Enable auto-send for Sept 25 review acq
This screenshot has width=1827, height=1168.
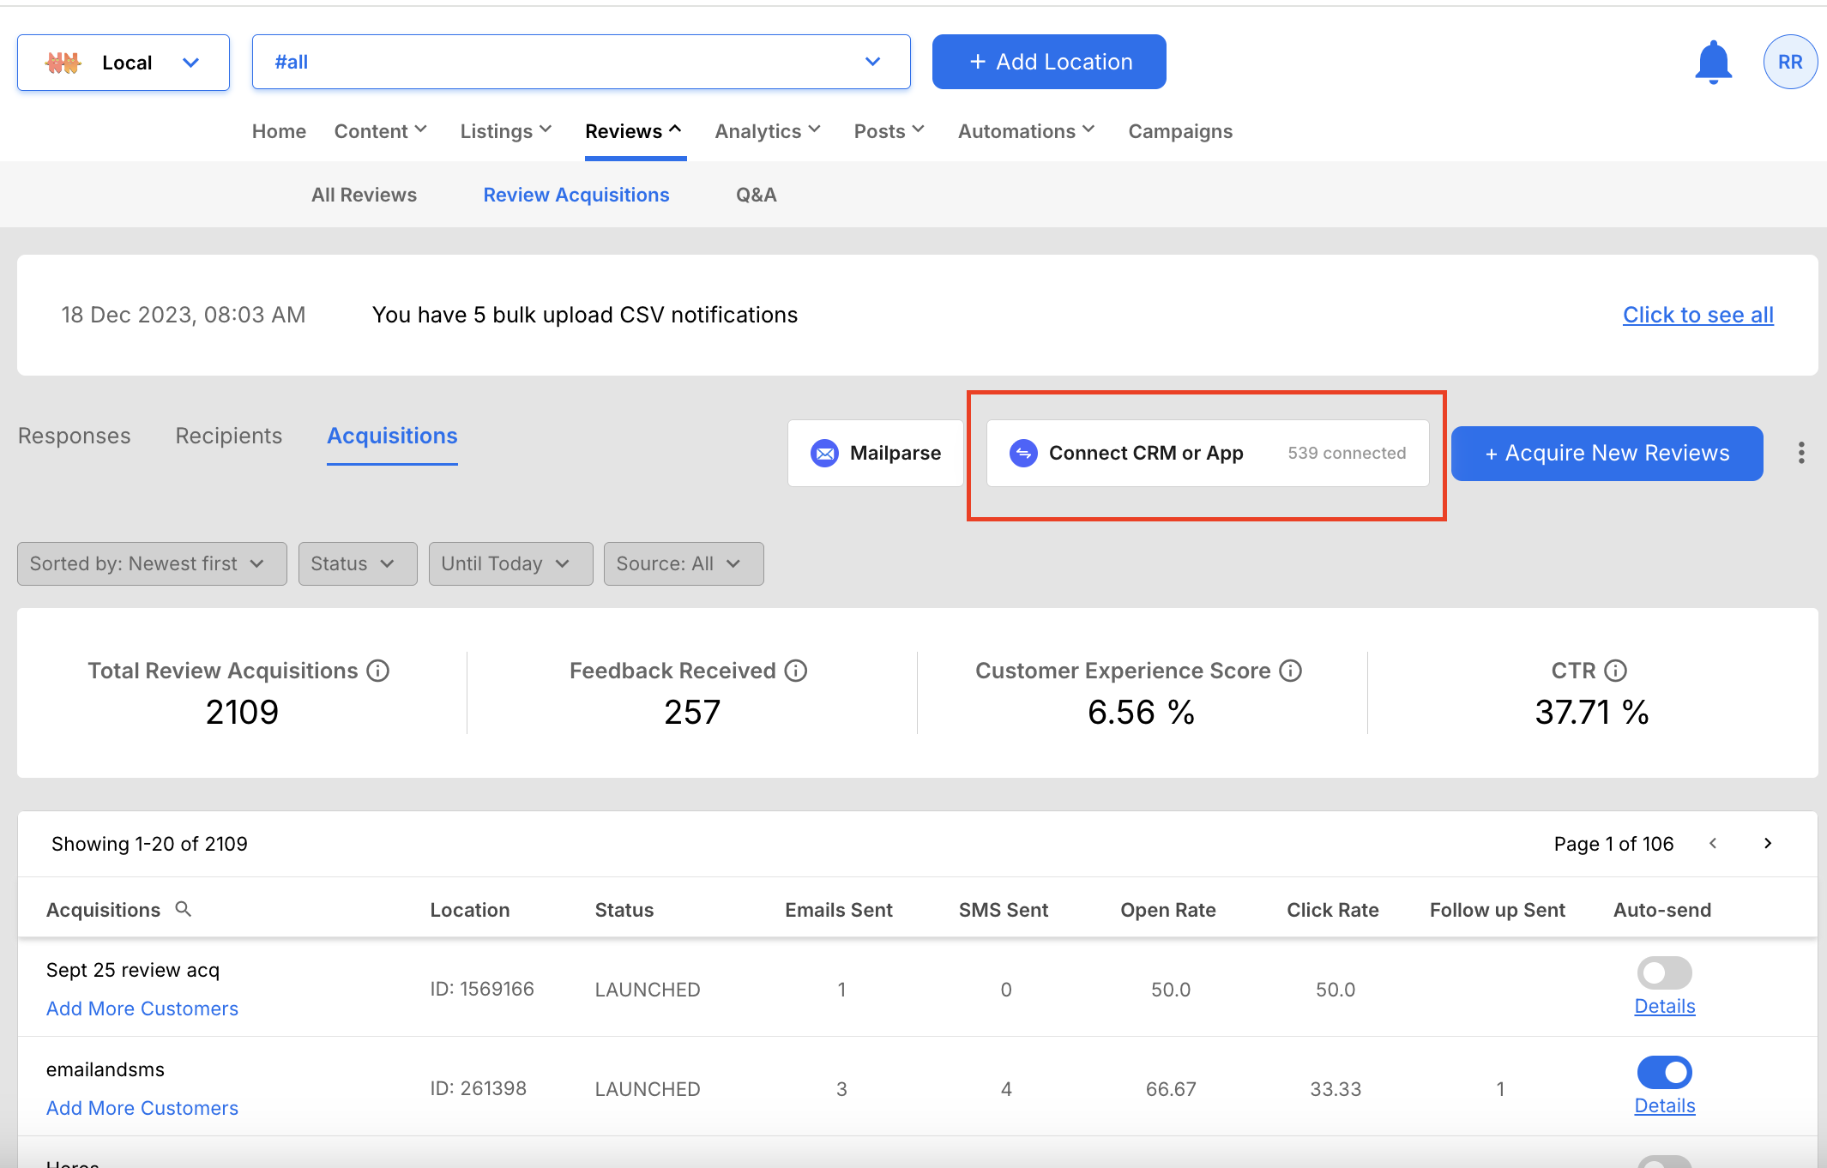1664,973
